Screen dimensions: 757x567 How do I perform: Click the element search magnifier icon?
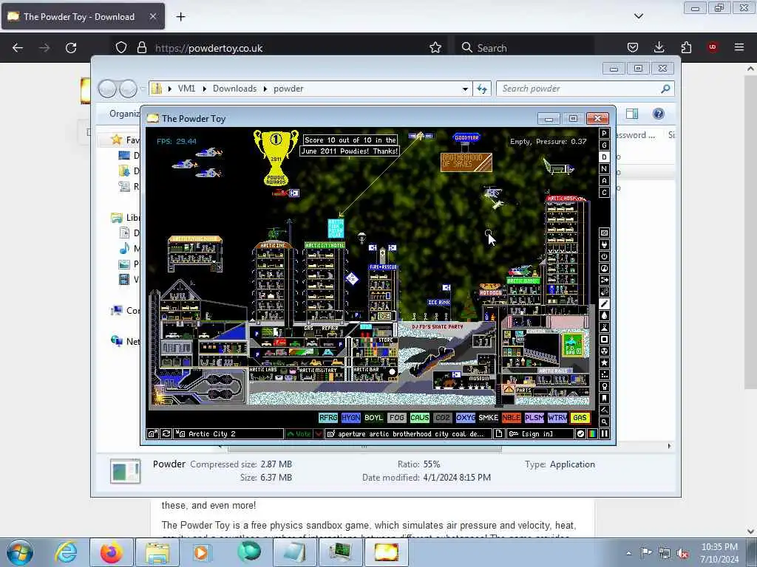(x=604, y=422)
